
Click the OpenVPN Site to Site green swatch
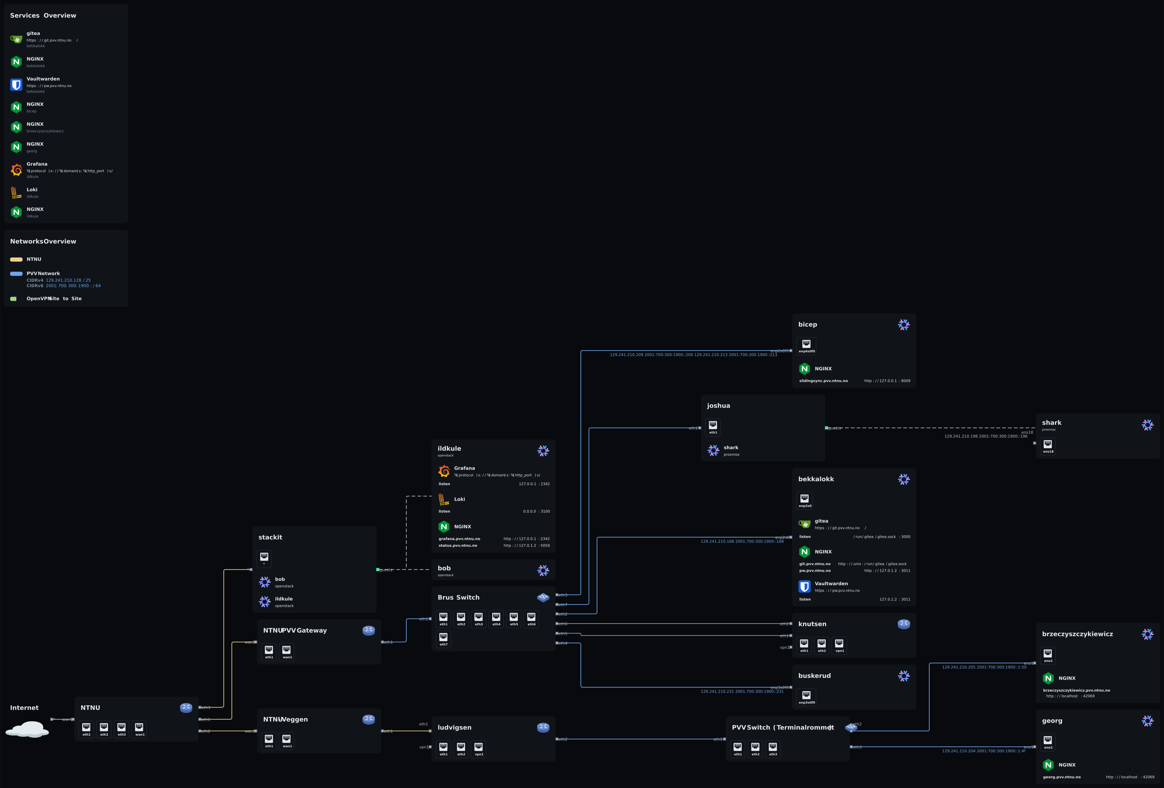point(14,299)
